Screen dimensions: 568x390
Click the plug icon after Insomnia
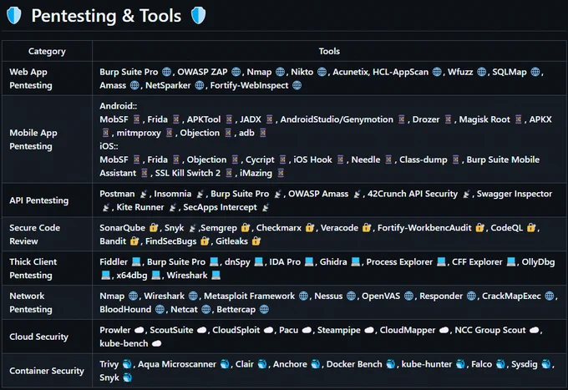point(200,194)
